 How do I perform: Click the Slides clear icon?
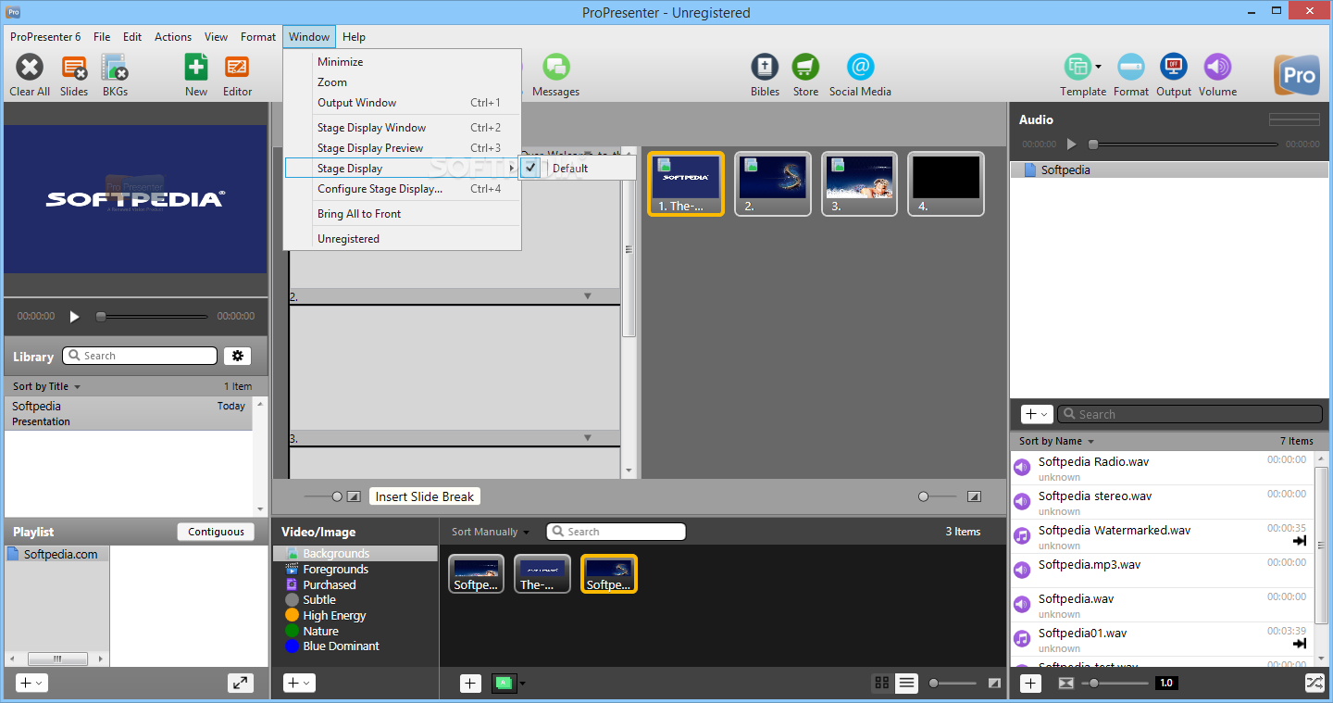(x=74, y=68)
